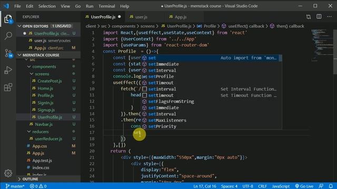Viewport: 337px width, 189px height.
Task: Open the File menu
Action: pyautogui.click(x=17, y=6)
